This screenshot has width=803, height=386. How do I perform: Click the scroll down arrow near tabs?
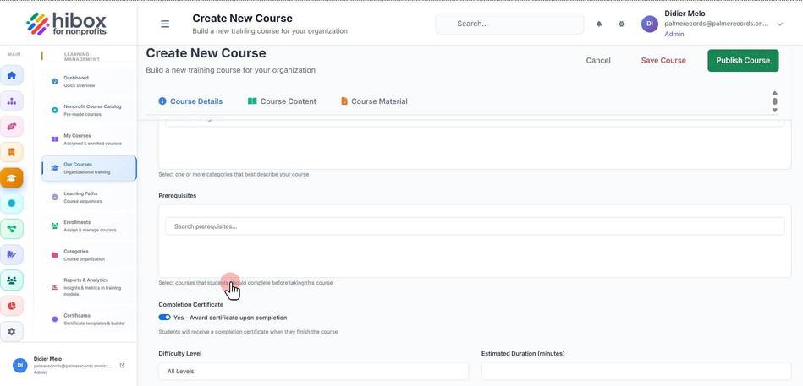pyautogui.click(x=774, y=110)
